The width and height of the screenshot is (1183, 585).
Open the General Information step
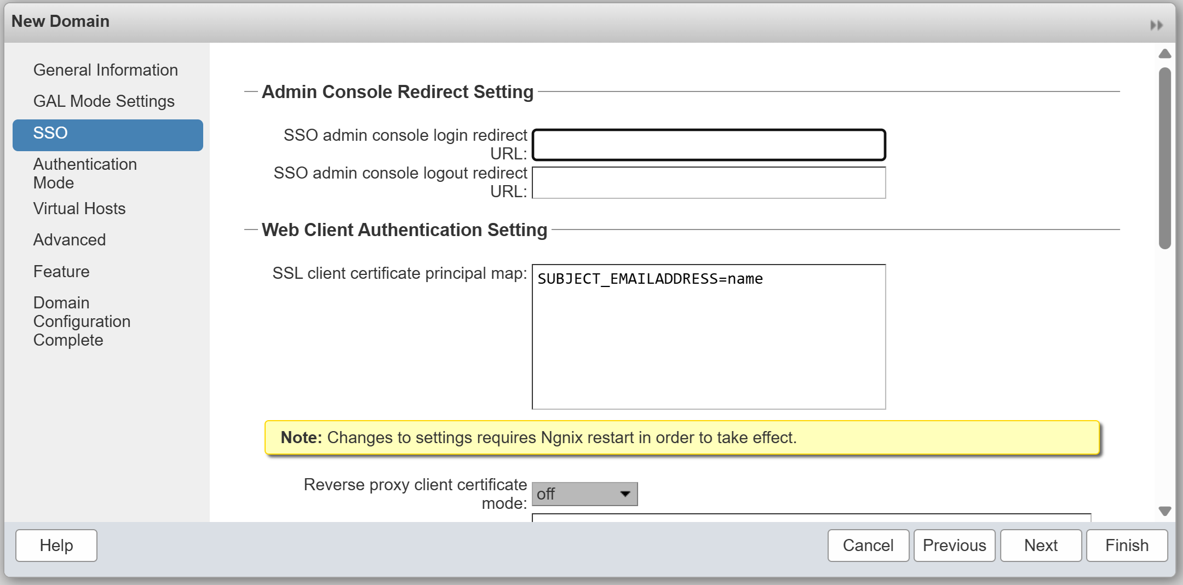tap(105, 70)
